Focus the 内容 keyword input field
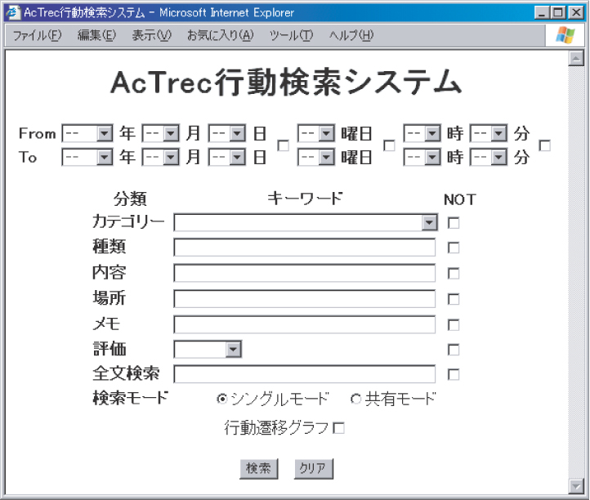590x500 pixels. click(305, 273)
